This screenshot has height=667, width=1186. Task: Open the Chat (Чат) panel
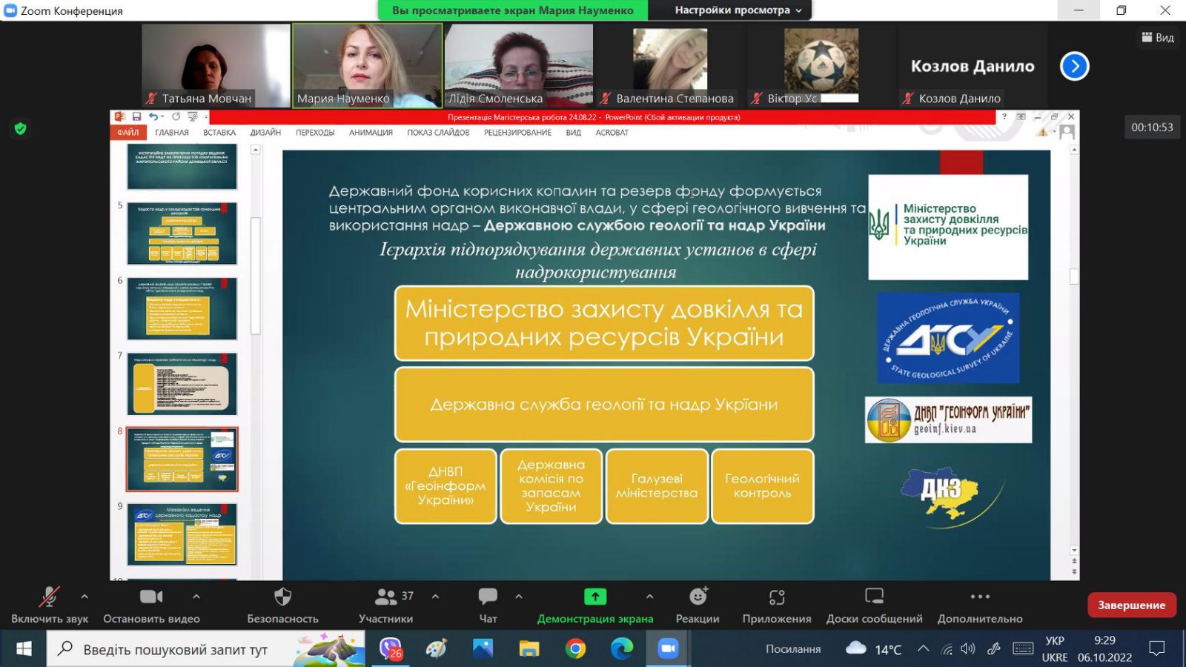[x=488, y=597]
